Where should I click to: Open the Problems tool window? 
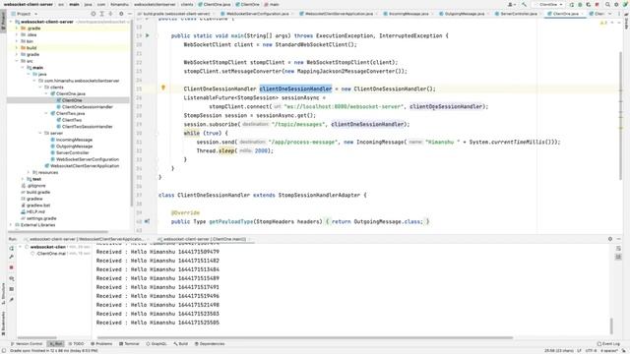pos(101,343)
